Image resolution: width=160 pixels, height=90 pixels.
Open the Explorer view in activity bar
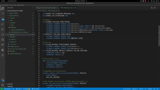(x=2, y=8)
